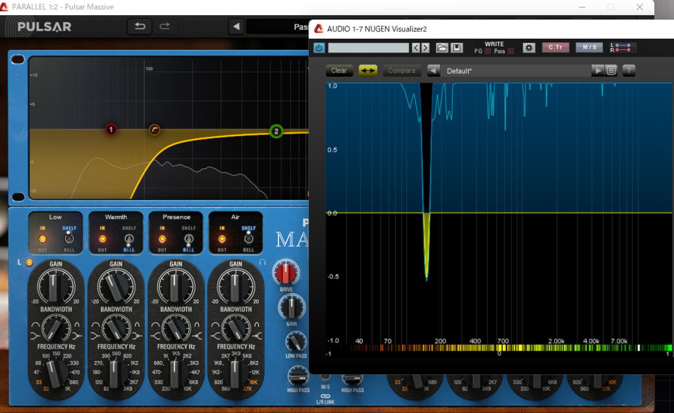Step to the previous Visualizer2 preset
This screenshot has width=674, height=413.
coord(433,70)
